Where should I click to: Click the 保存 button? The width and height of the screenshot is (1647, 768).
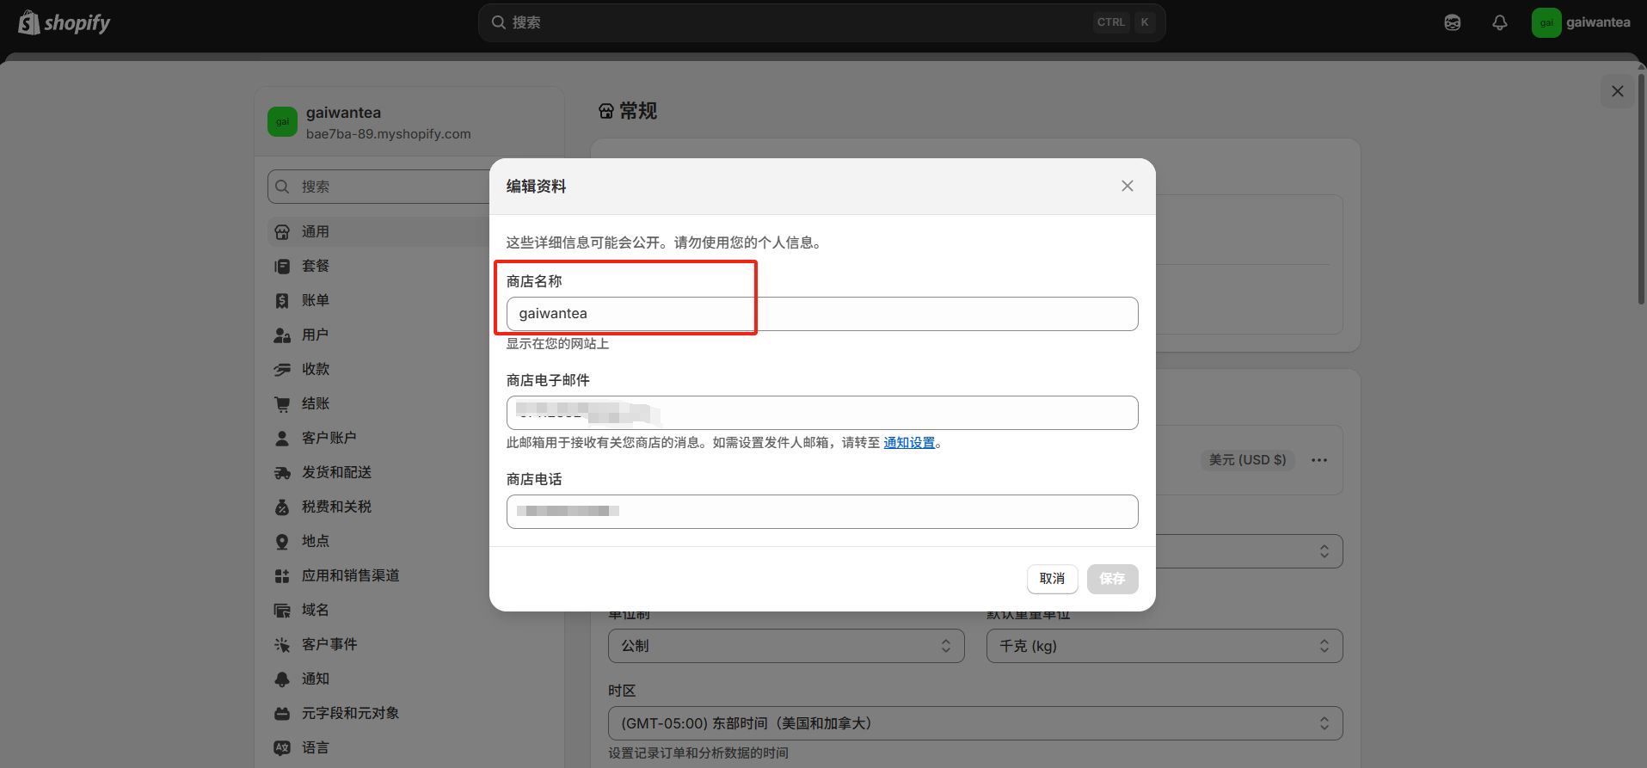1112,579
